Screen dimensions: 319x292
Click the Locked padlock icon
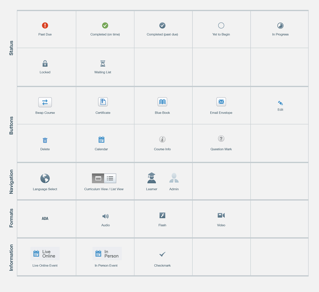tap(45, 63)
